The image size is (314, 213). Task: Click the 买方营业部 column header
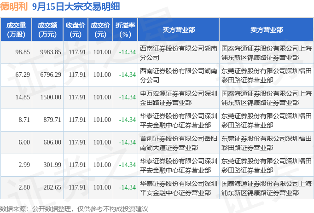pyautogui.click(x=179, y=30)
